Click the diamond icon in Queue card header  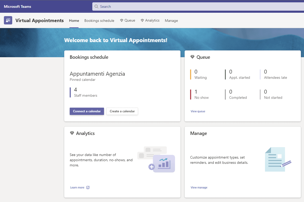(192, 57)
